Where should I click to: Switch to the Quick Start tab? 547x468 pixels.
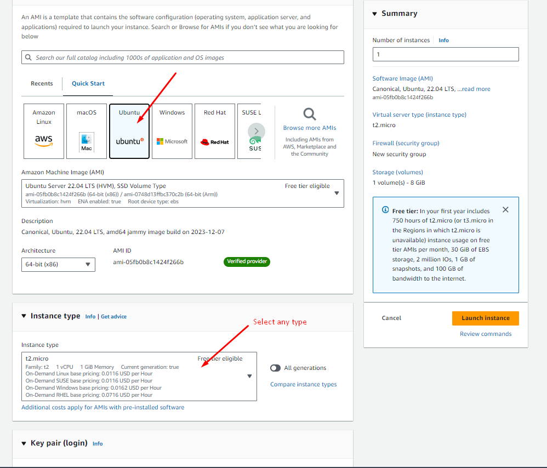click(x=88, y=83)
